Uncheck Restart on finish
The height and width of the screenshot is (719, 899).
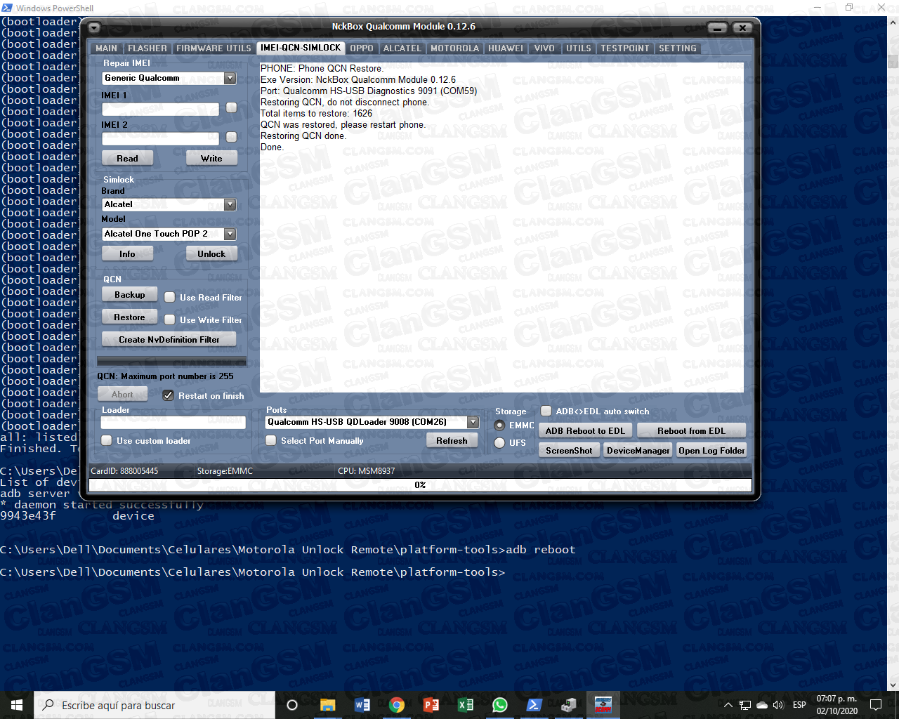click(x=169, y=395)
